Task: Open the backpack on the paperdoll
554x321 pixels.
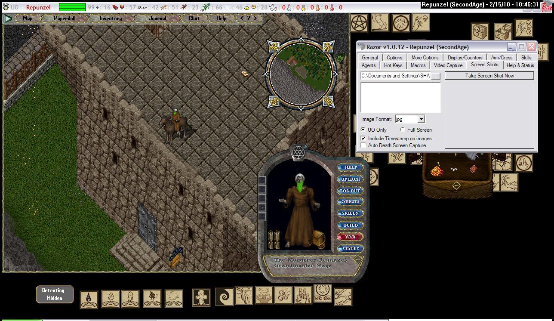Action: coord(318,238)
